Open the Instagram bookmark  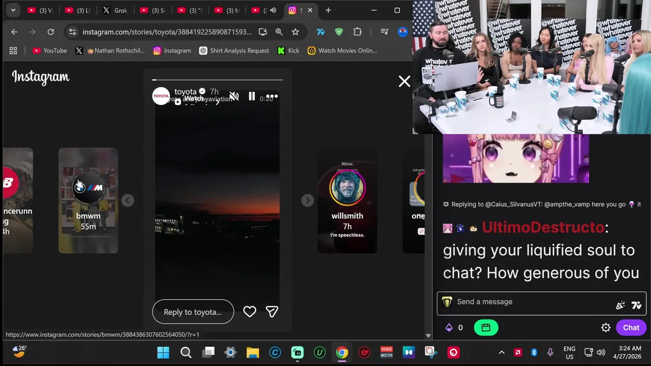(x=172, y=50)
